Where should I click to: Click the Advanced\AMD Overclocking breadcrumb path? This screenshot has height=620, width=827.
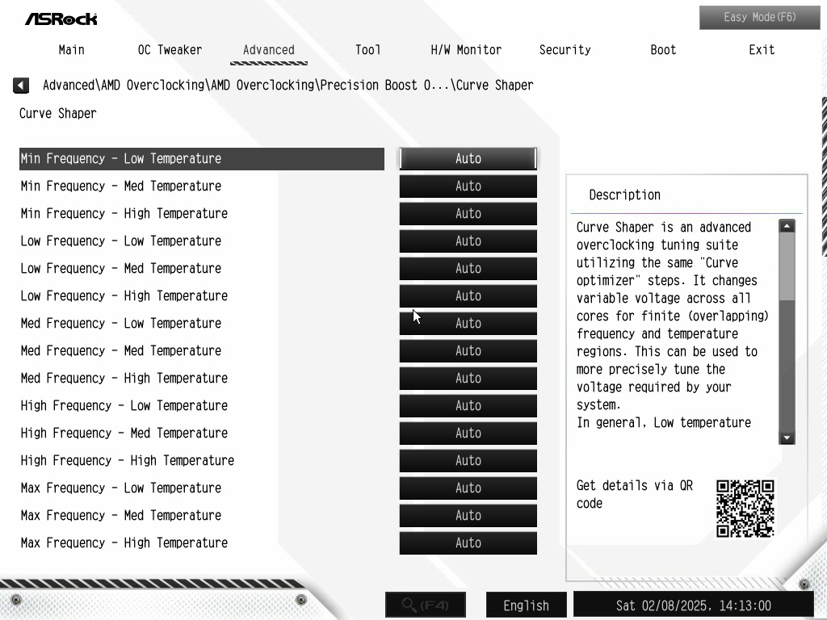coord(288,86)
